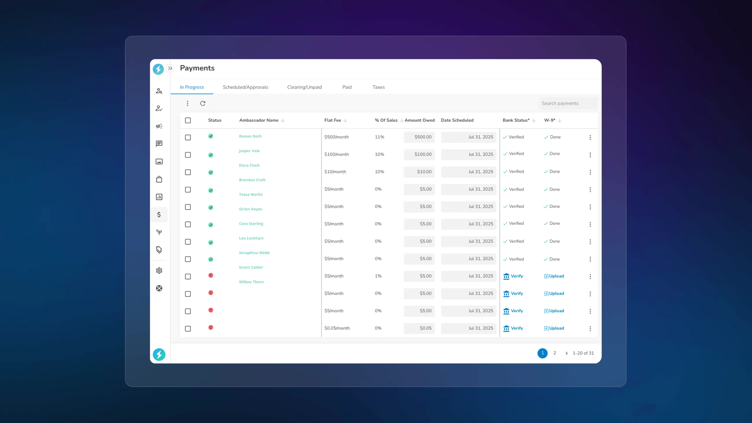Check the box for the $0.05/month row
The image size is (752, 423).
click(x=188, y=329)
